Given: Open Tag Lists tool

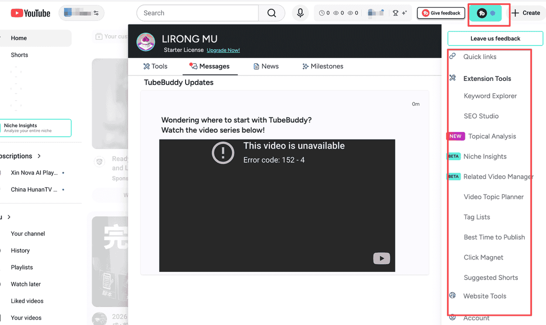Looking at the screenshot, I should pos(477,217).
